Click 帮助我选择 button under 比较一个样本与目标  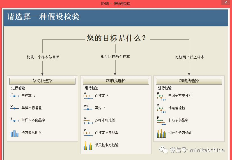42,81
